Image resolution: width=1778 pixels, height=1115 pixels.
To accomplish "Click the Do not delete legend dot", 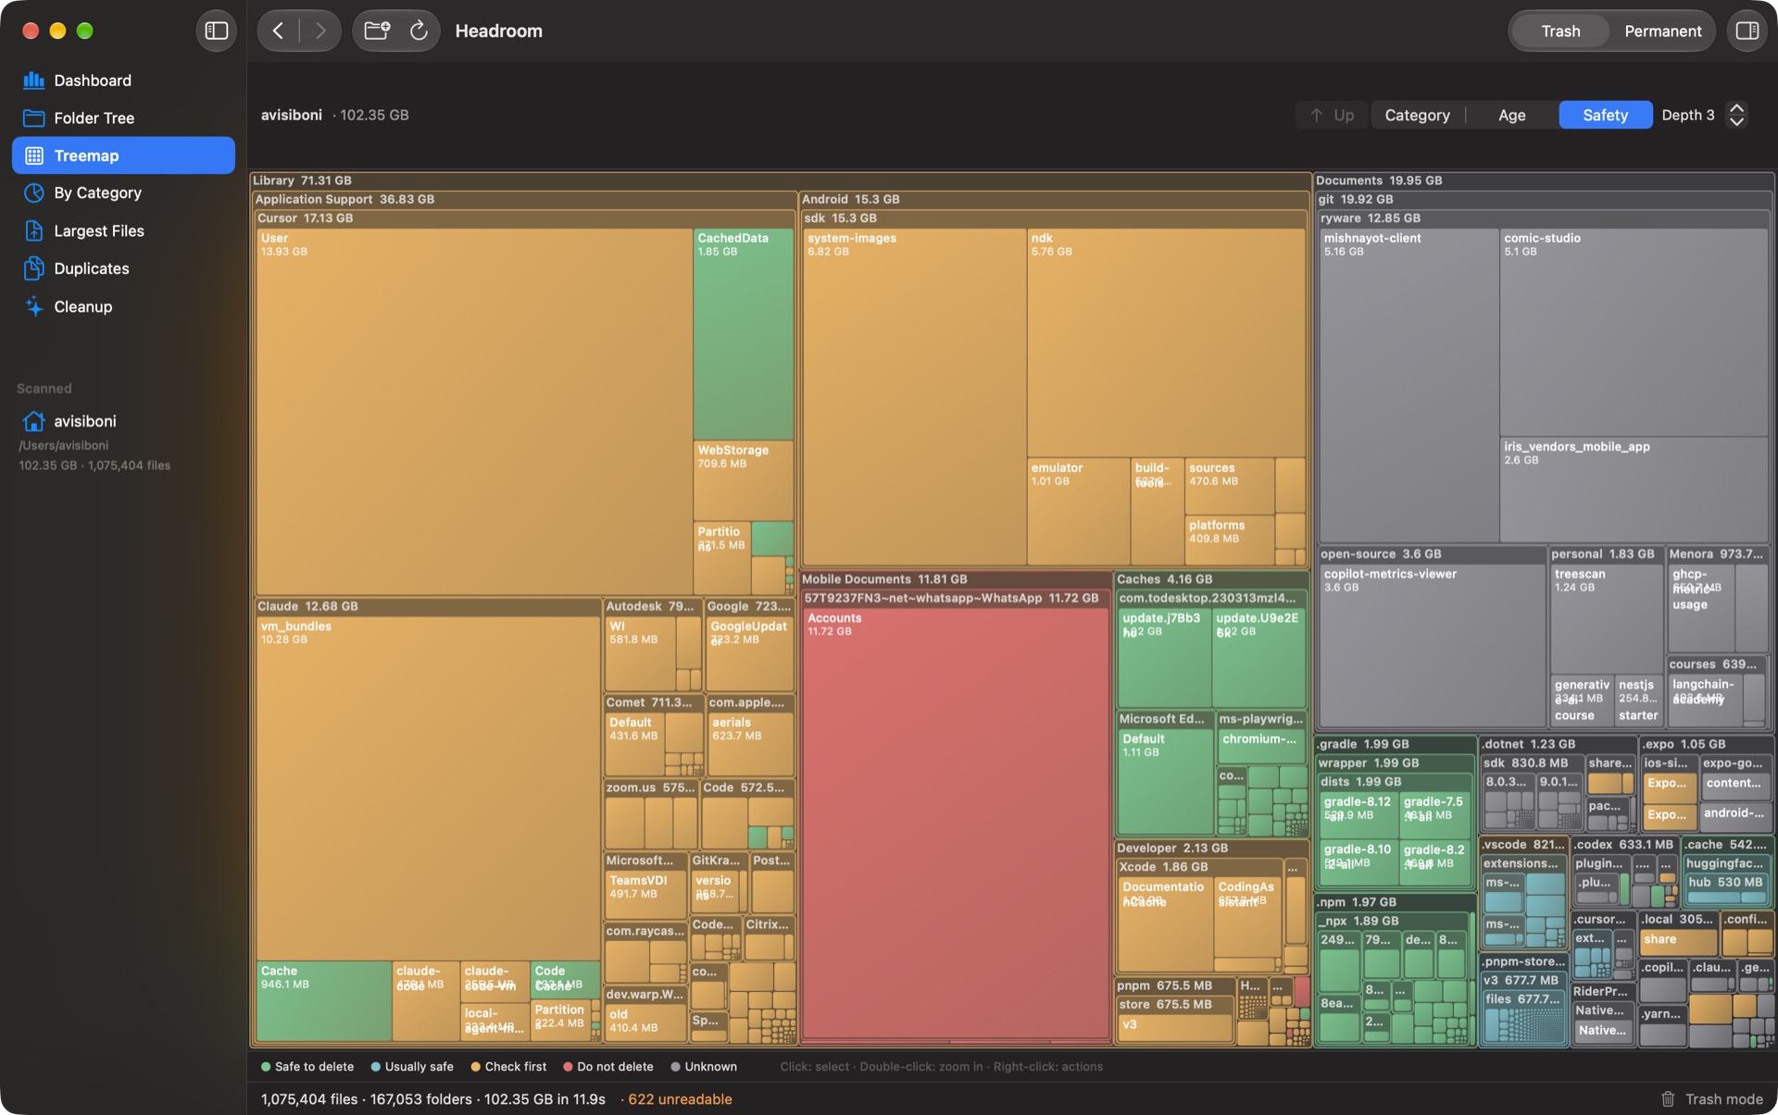I will [568, 1067].
